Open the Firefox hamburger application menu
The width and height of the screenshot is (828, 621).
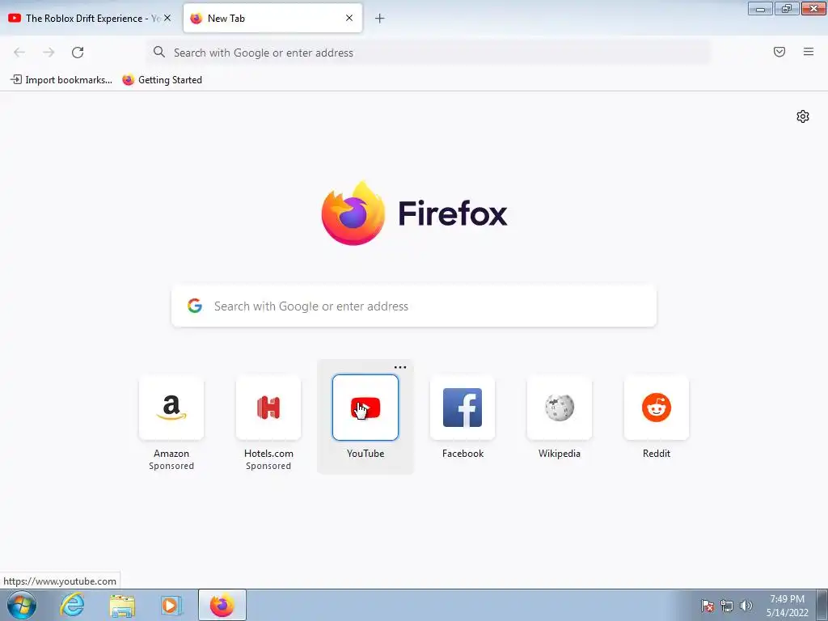click(809, 52)
